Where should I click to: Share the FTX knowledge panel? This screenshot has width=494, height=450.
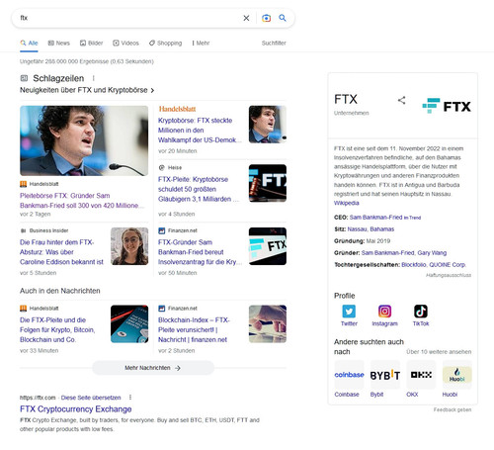point(401,100)
